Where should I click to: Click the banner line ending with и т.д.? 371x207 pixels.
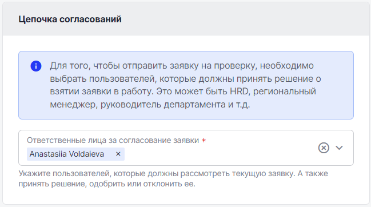150,104
